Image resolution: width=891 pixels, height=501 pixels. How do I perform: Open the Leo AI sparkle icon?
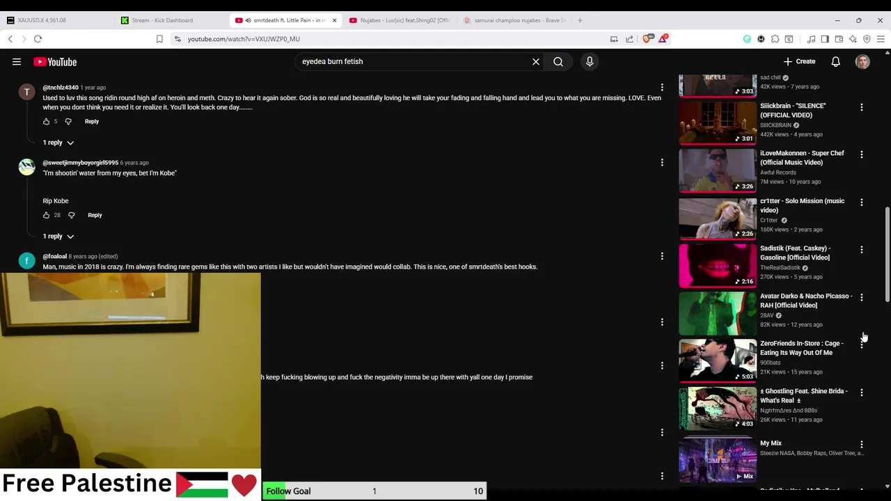[853, 39]
